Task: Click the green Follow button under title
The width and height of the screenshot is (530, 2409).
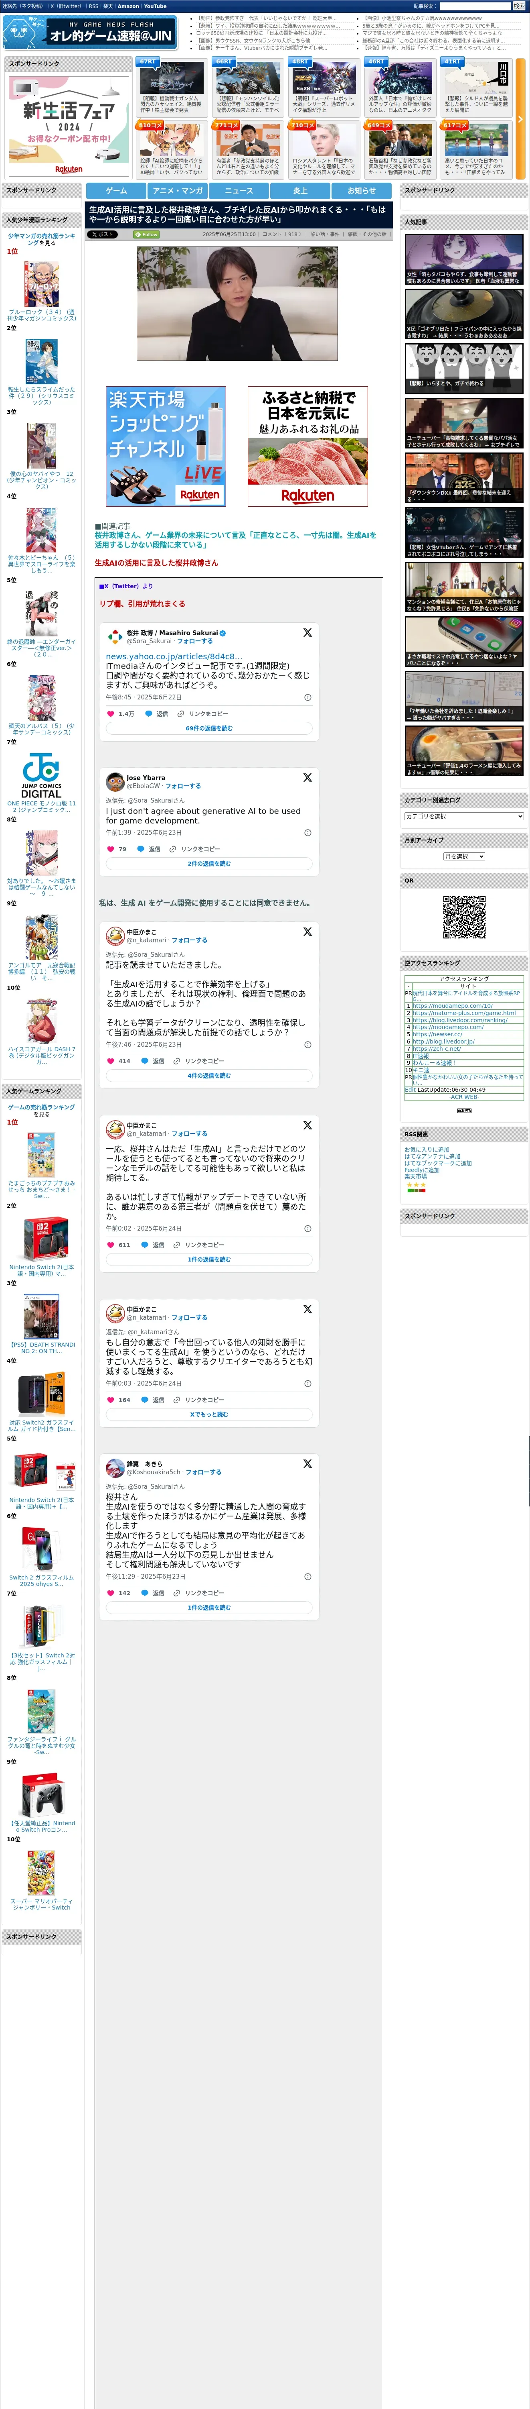Action: [146, 235]
